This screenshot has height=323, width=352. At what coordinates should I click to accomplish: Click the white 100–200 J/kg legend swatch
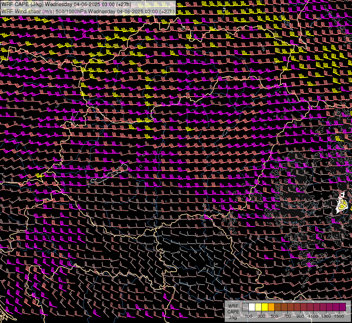click(x=252, y=307)
